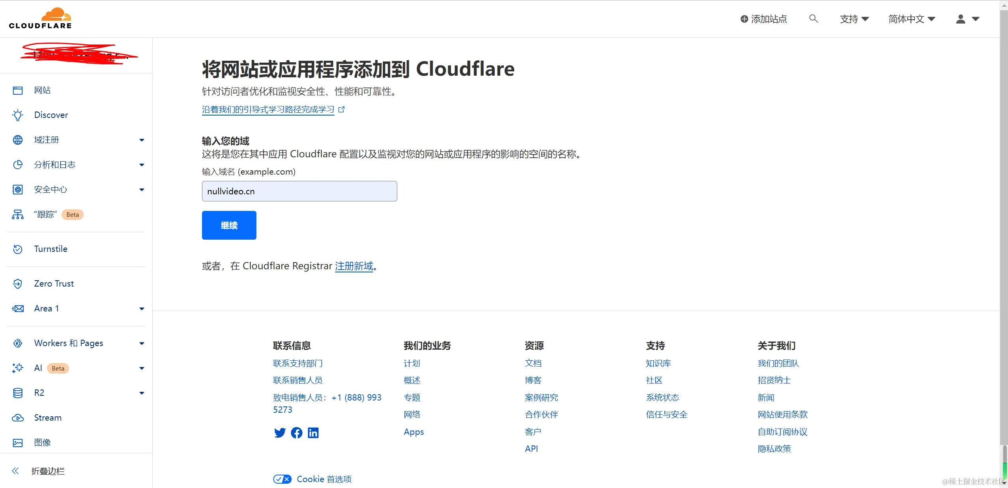Open Turnstile from the sidebar
Image resolution: width=1008 pixels, height=488 pixels.
pos(50,249)
